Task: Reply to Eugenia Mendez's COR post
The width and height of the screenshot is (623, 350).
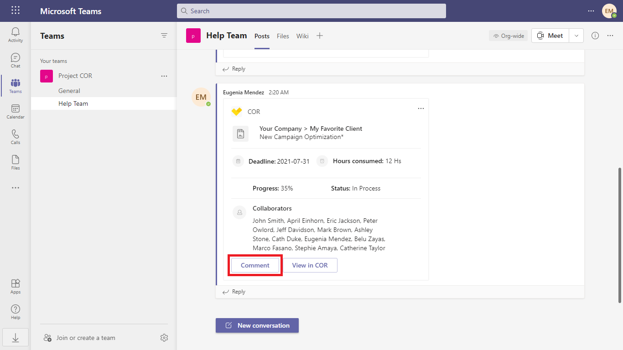Action: click(x=234, y=292)
